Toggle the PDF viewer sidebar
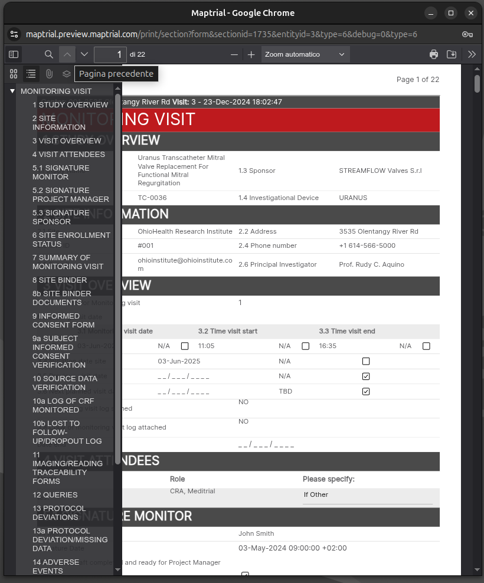This screenshot has height=583, width=484. (14, 55)
